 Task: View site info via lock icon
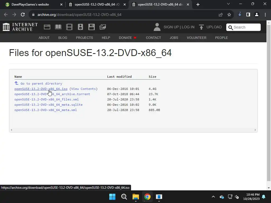coord(33,15)
